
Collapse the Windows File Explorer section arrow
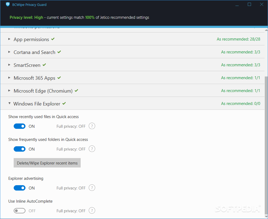(x=9, y=103)
